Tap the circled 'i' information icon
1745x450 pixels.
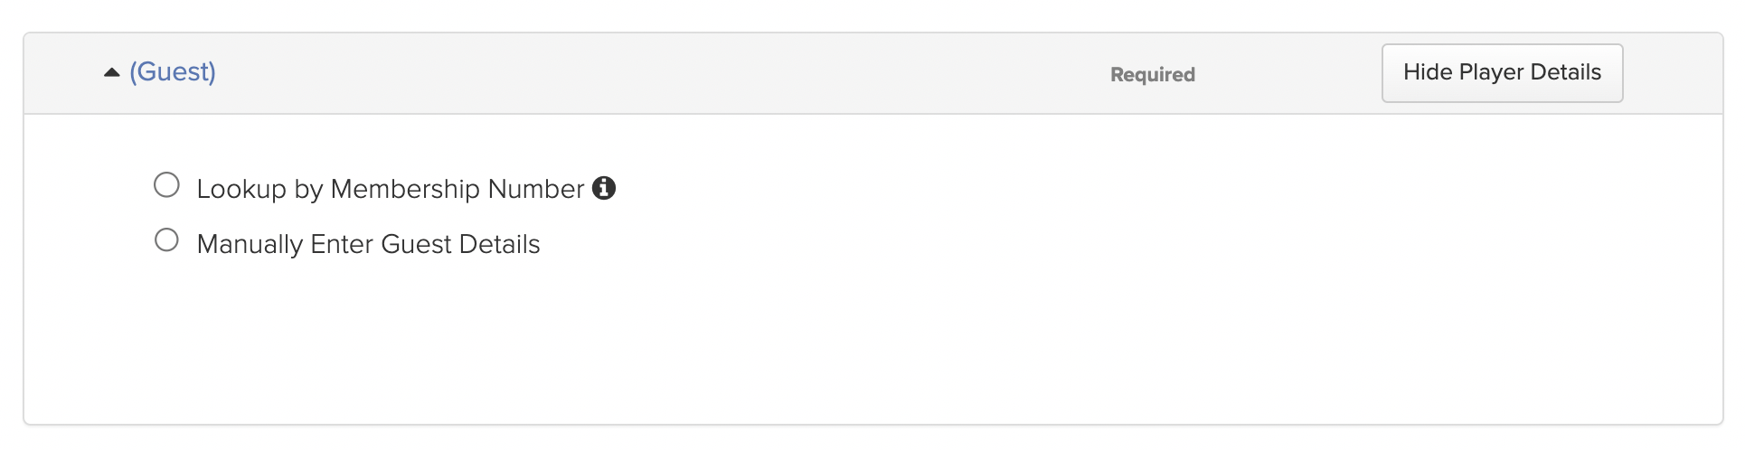[x=604, y=188]
